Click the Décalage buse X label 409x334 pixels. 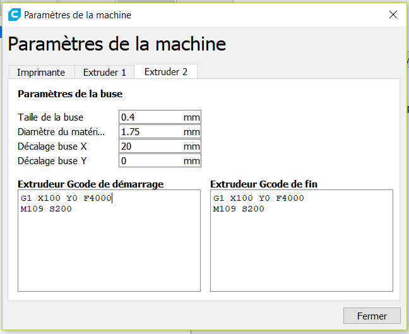[52, 146]
